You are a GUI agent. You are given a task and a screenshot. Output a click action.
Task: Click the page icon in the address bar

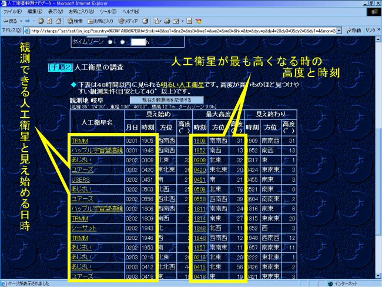[27, 31]
